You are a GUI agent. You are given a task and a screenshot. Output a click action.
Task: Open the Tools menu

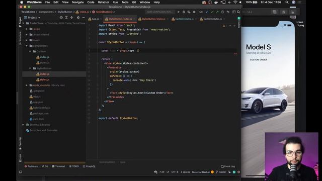[125, 2]
